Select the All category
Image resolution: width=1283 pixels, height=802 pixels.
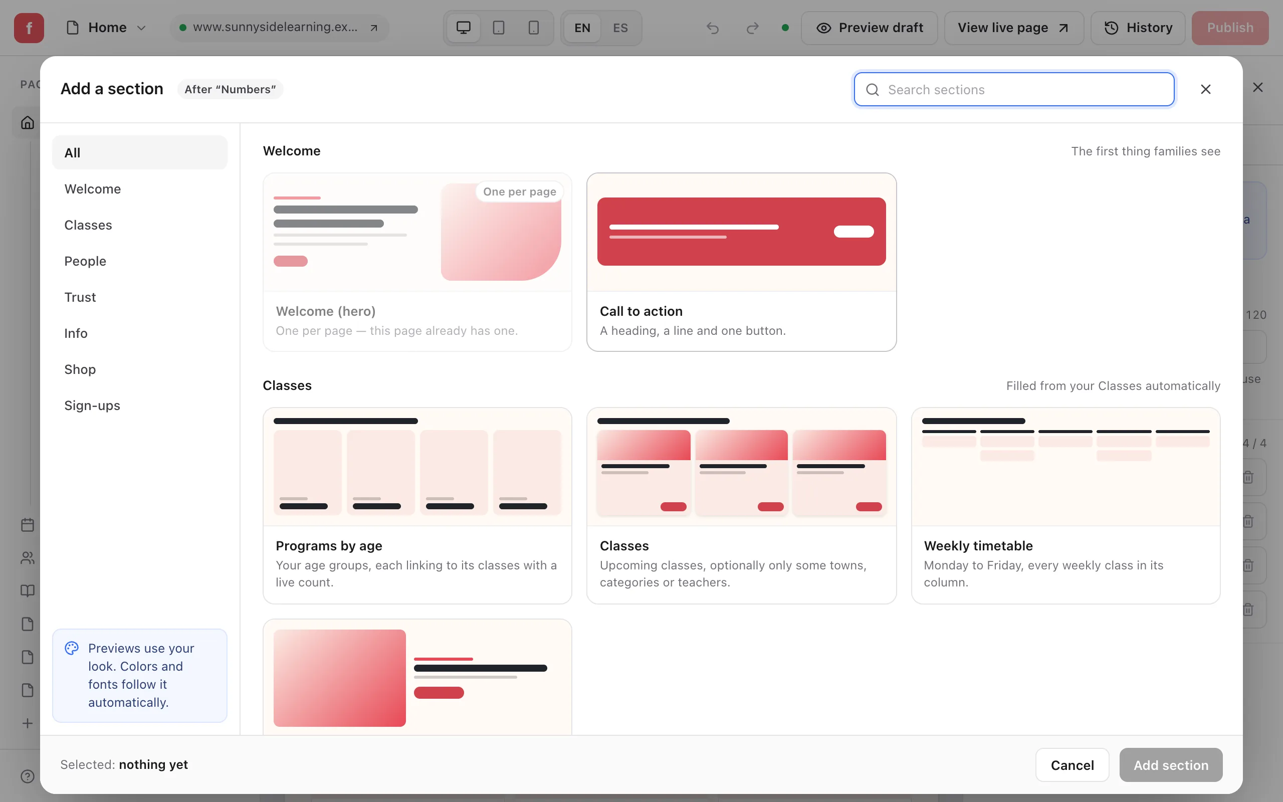139,153
